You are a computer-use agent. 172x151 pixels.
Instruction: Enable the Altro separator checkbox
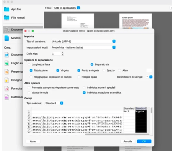coord(120,70)
